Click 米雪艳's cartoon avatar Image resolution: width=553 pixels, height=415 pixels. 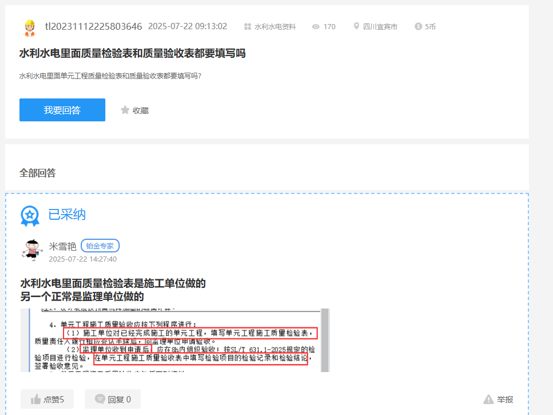32,251
